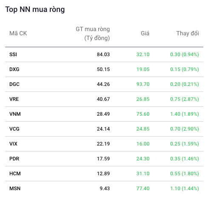Sort by the Mã CK column header
This screenshot has width=205, height=197.
click(x=18, y=34)
